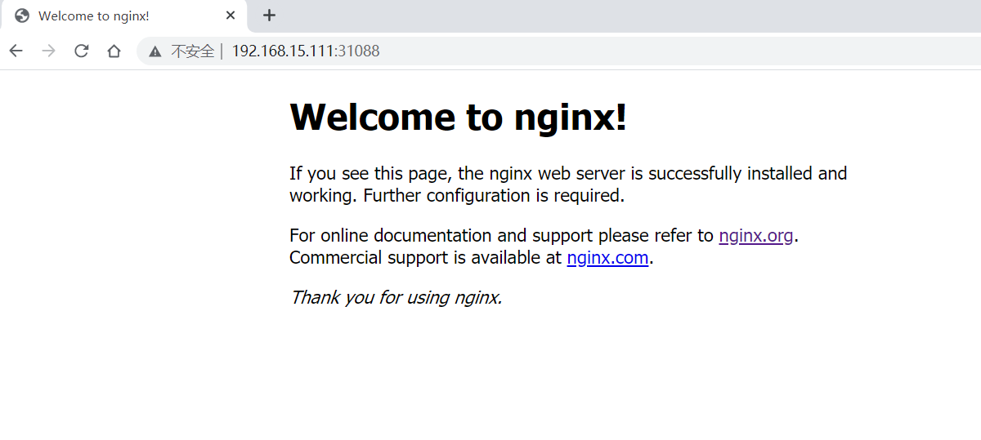Click the "Commercial support is available at" text
Screen dimensions: 981x440
pos(426,258)
